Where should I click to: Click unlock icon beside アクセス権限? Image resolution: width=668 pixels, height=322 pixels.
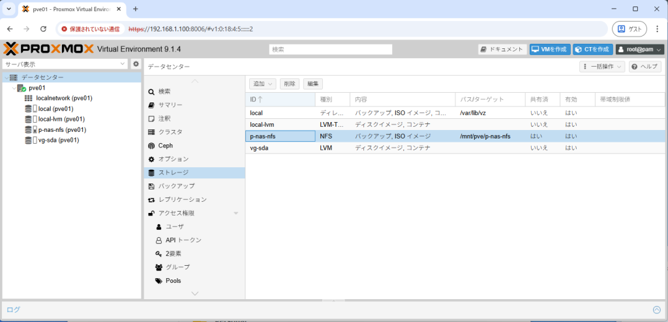(151, 213)
